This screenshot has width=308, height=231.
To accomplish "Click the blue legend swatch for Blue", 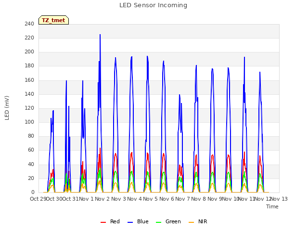I will (x=130, y=222).
